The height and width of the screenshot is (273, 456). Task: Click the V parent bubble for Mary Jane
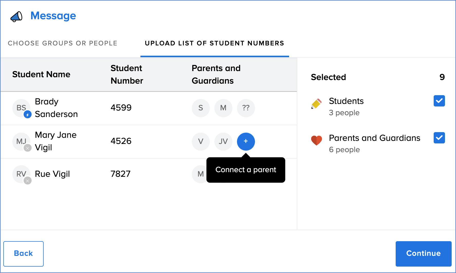[x=201, y=141]
